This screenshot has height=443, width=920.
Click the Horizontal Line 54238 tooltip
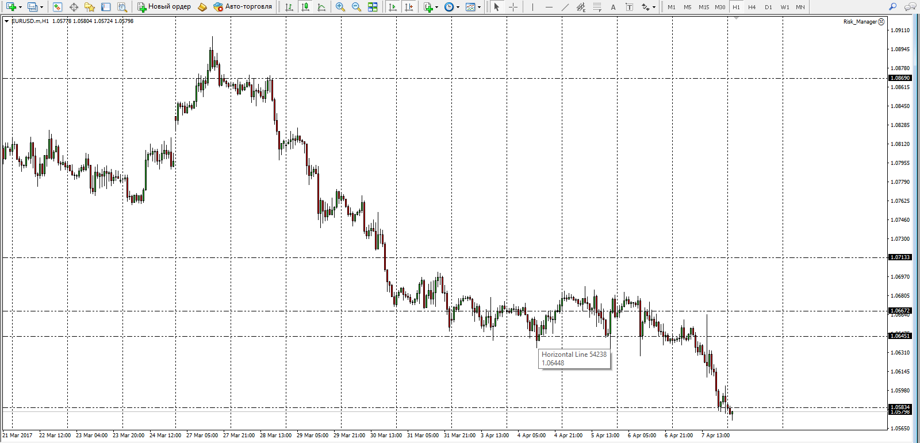point(574,359)
